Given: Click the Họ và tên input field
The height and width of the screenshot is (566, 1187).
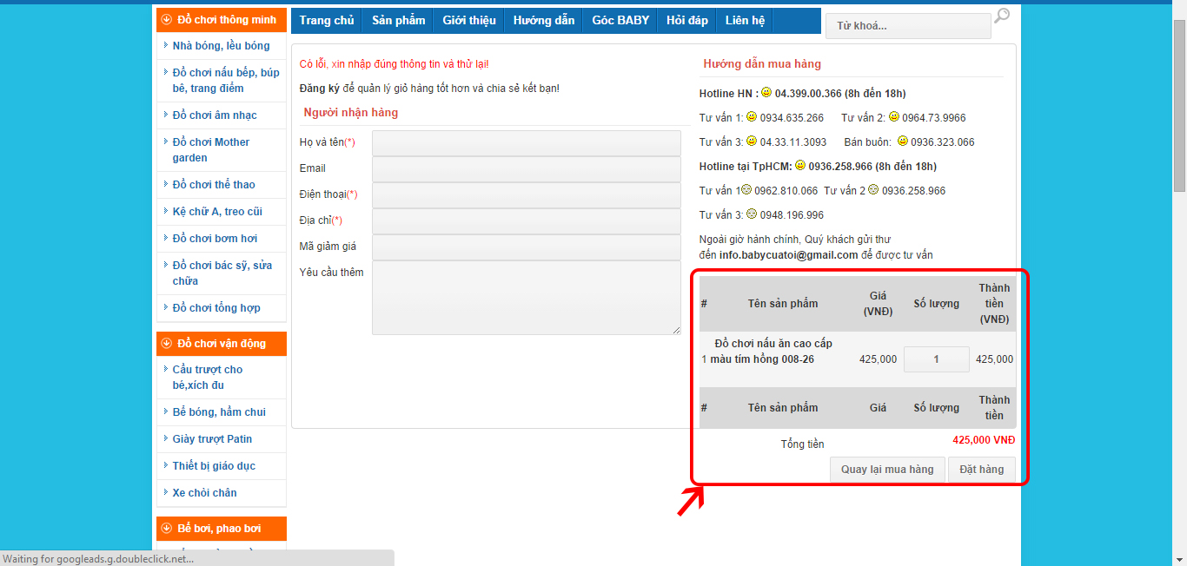Looking at the screenshot, I should (527, 143).
